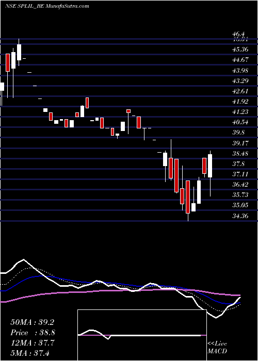Click the 12MA : 37.7 readout
This screenshot has height=361, width=258.
(33, 343)
